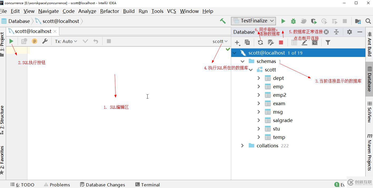The height and width of the screenshot is (188, 373).
Task: Search everywhere magnifier icon
Action: click(x=368, y=21)
